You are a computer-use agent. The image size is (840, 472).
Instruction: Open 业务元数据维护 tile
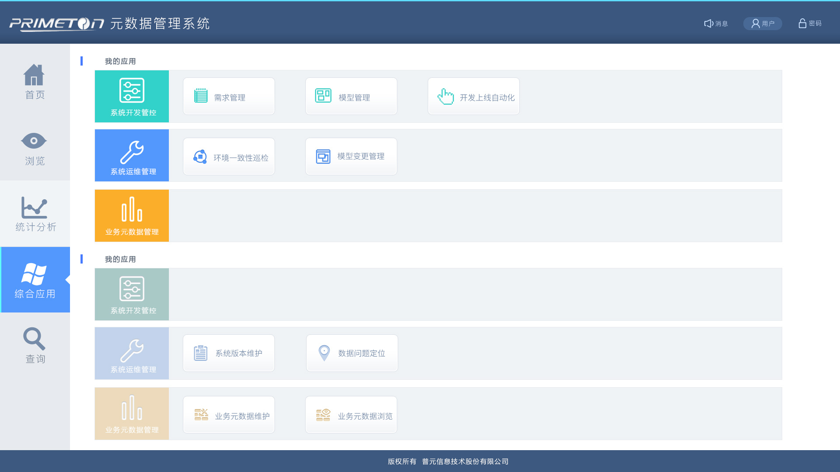(x=229, y=415)
